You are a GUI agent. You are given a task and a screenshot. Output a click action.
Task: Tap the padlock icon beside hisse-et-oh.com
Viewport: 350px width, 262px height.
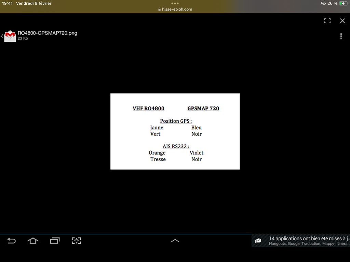[159, 9]
